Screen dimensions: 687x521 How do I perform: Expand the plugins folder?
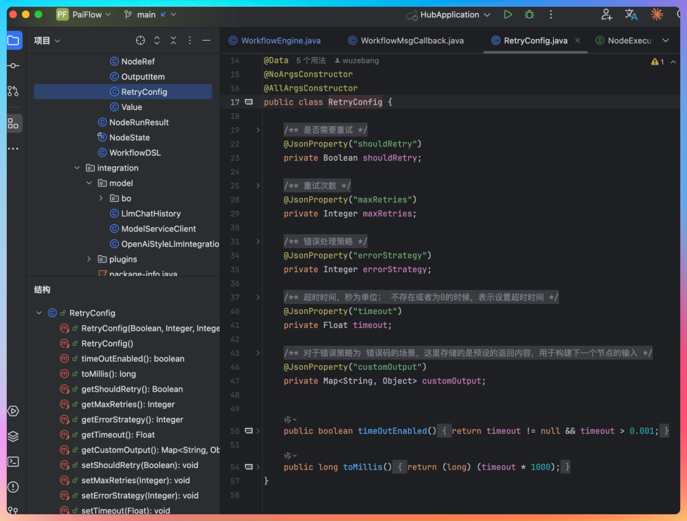tap(89, 259)
